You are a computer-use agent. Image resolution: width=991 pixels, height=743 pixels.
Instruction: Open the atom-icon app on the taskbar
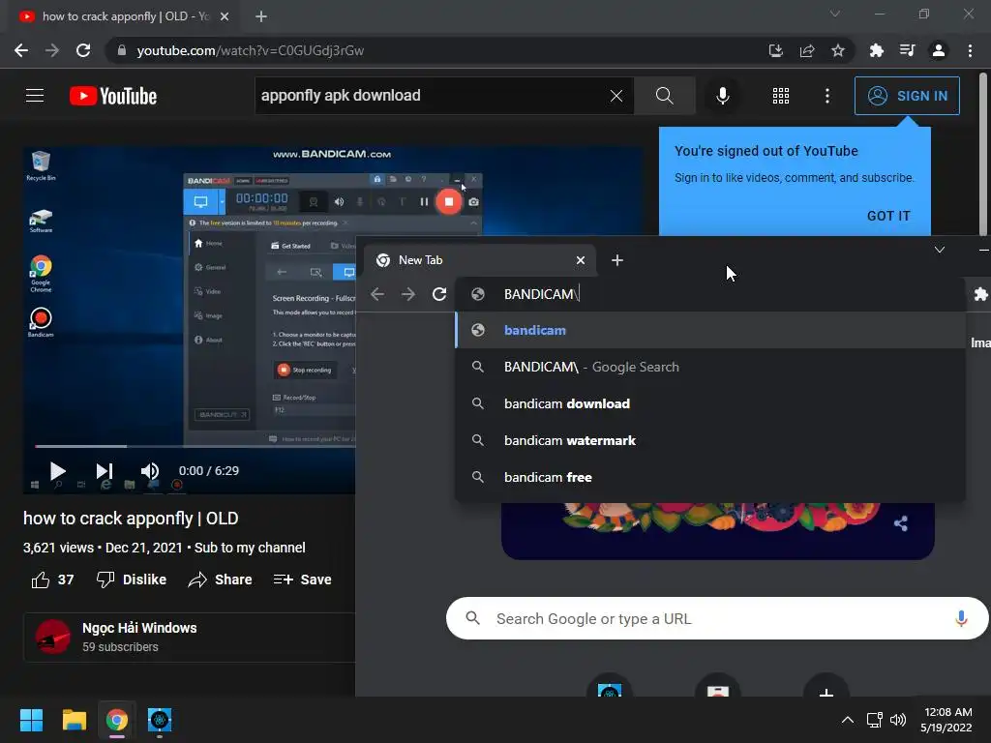(x=160, y=720)
